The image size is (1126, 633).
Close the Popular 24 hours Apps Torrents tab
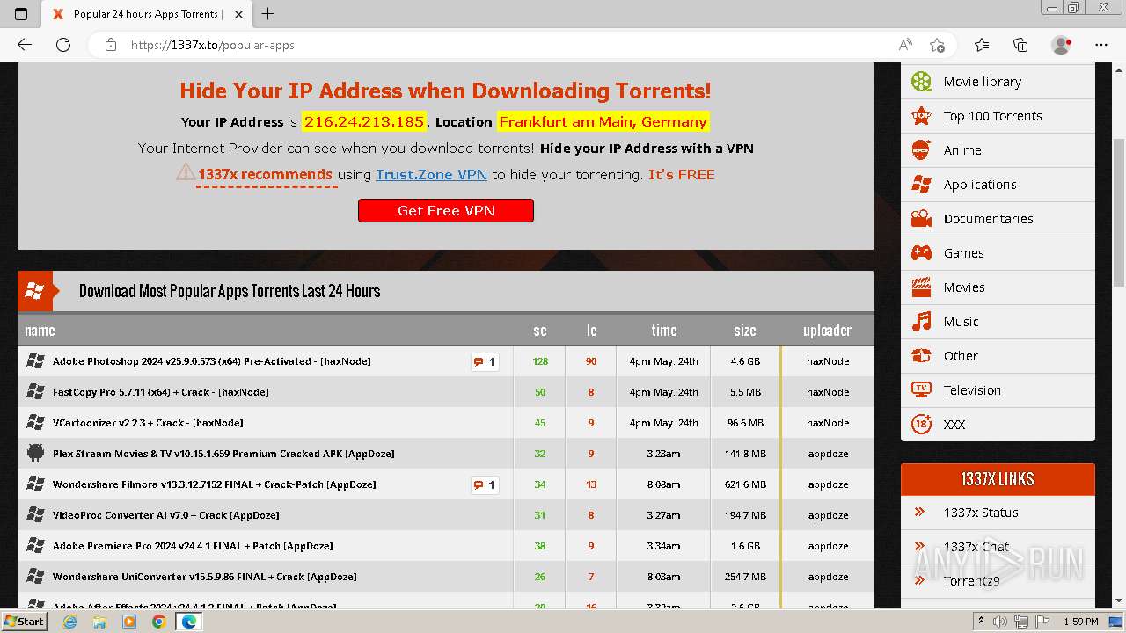238,14
